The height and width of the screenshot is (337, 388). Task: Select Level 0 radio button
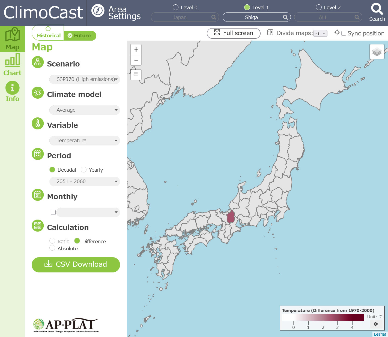pyautogui.click(x=175, y=7)
